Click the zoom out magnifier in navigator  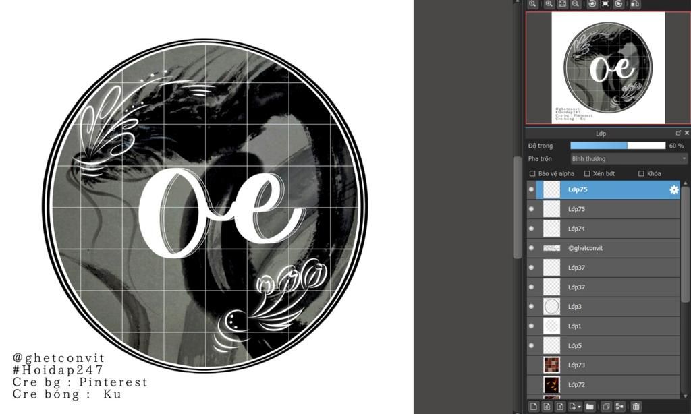tap(575, 3)
